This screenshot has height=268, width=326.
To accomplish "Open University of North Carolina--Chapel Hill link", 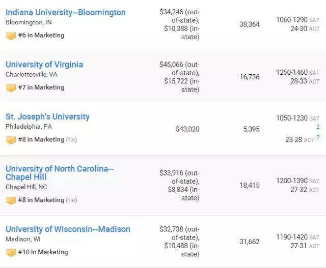I will click(x=60, y=173).
